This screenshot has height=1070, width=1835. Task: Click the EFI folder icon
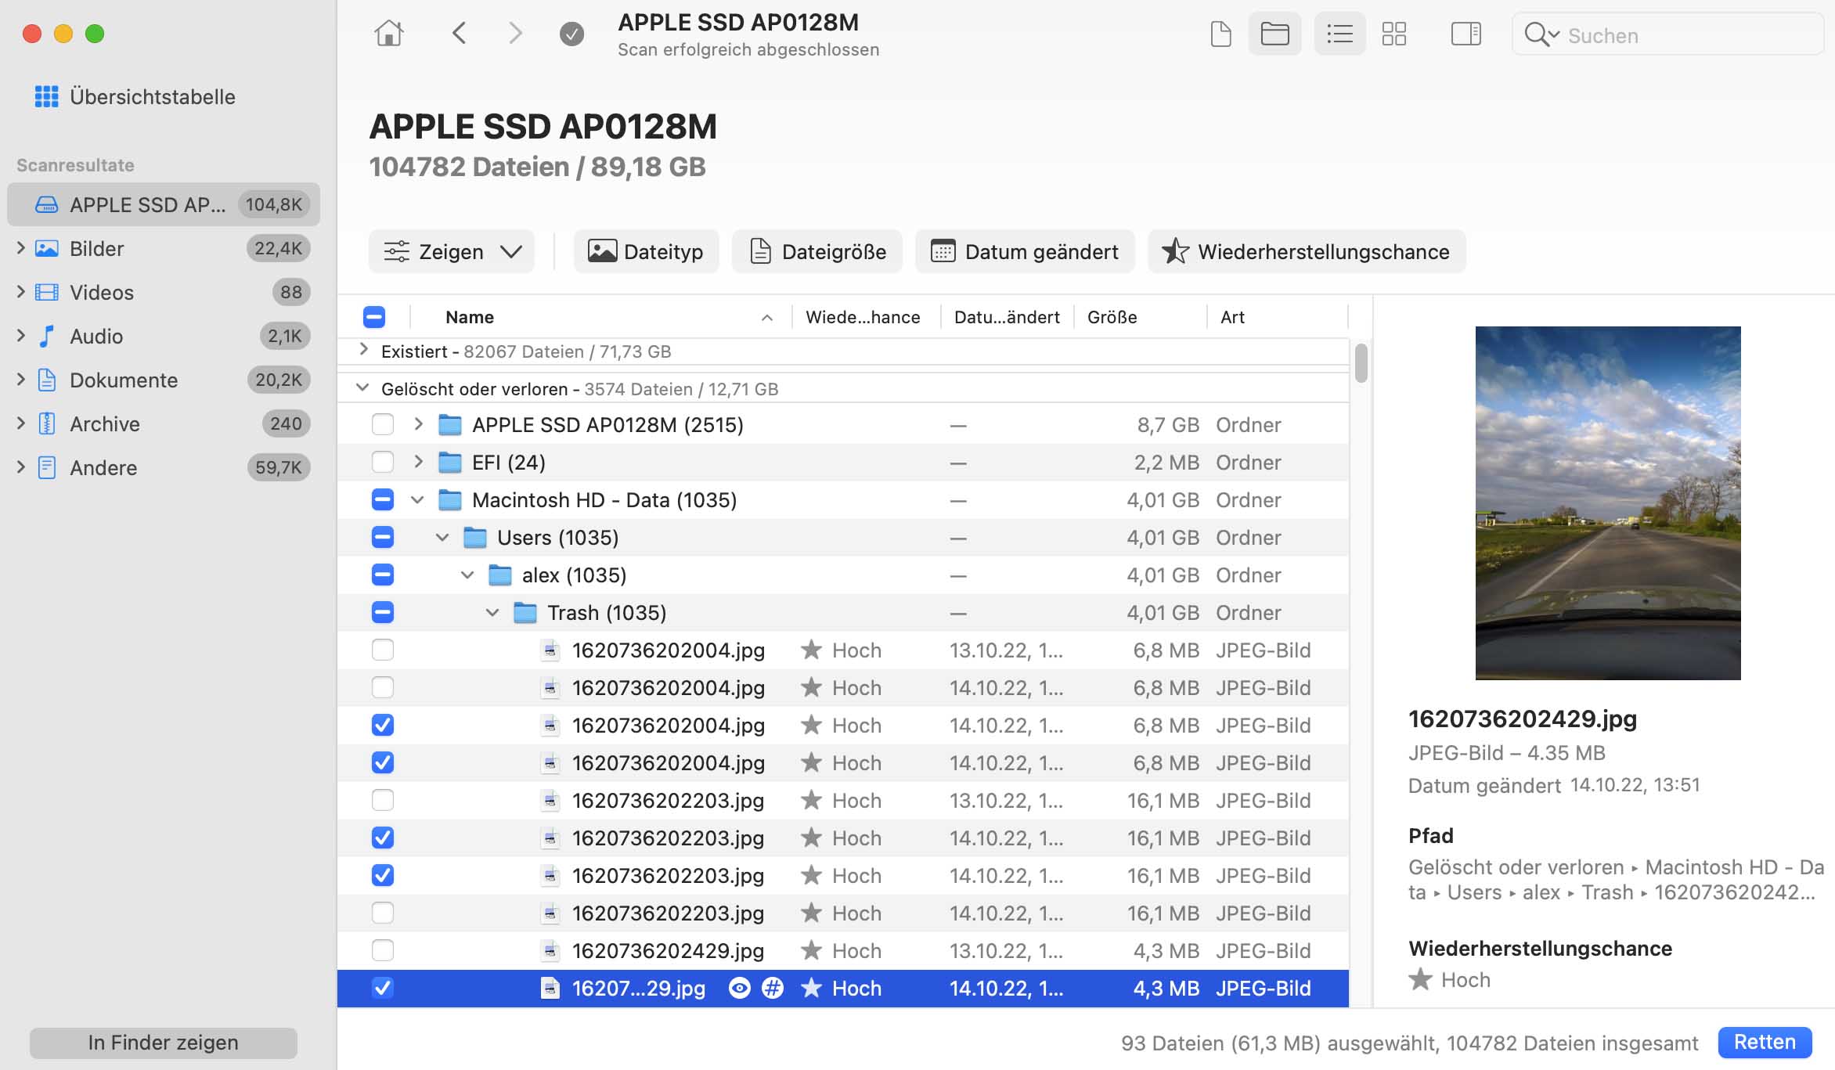pos(450,463)
